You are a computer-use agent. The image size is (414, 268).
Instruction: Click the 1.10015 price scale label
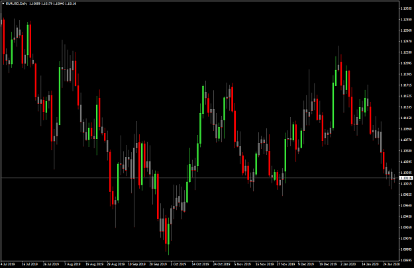(x=406, y=183)
